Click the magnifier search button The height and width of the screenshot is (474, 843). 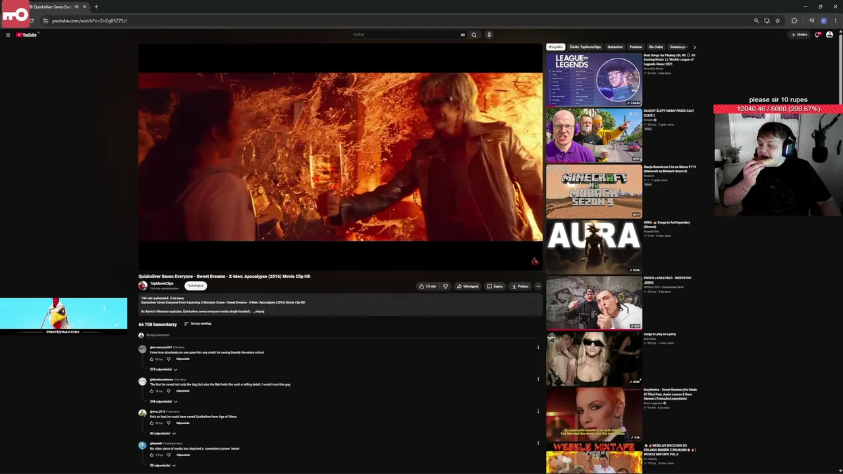tap(474, 35)
